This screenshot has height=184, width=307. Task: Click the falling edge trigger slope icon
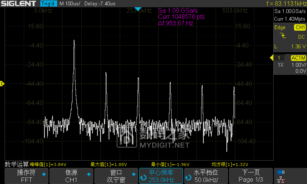tap(283, 36)
